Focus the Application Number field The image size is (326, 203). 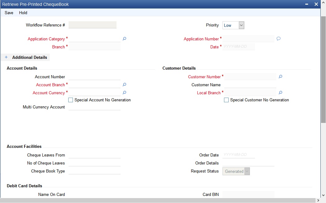[248, 39]
